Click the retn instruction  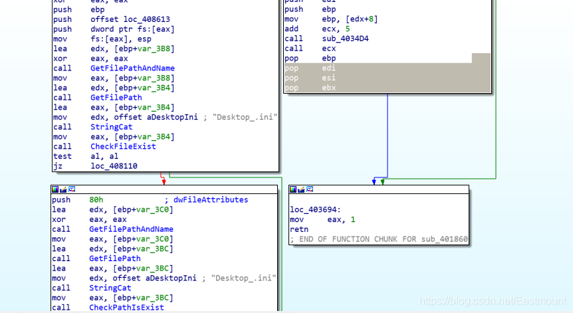(x=299, y=229)
